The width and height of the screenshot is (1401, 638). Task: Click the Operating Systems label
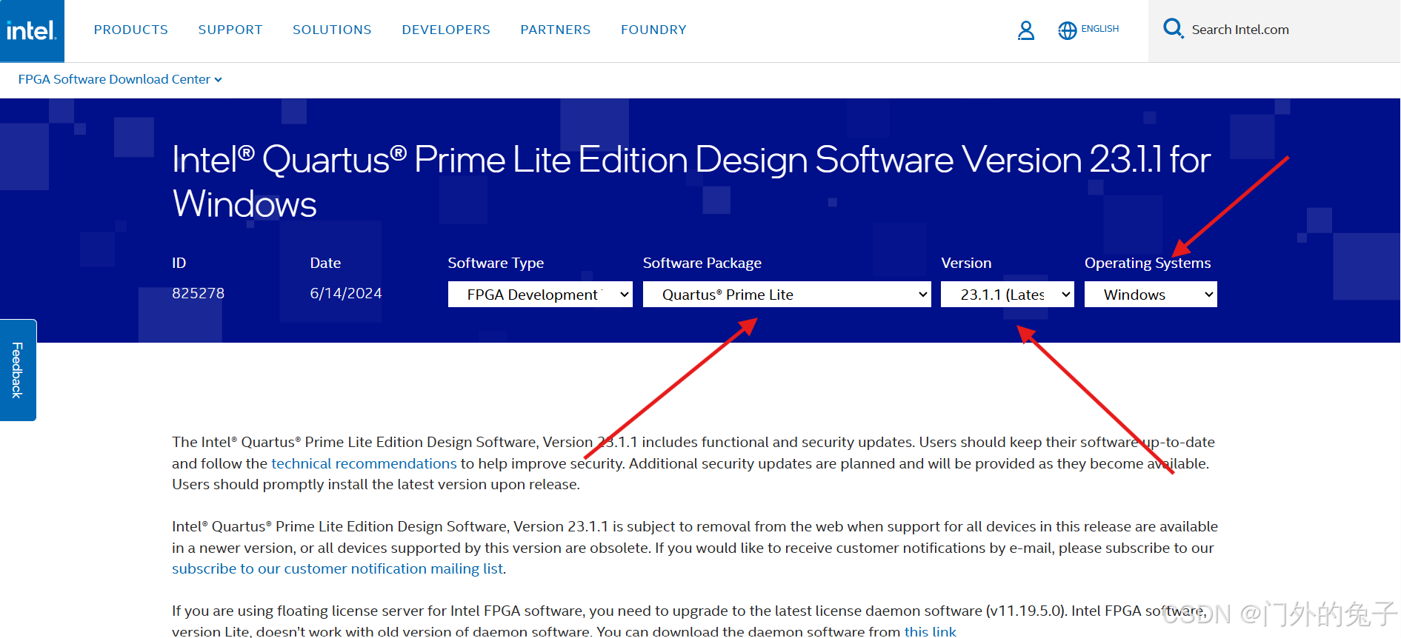[1148, 263]
